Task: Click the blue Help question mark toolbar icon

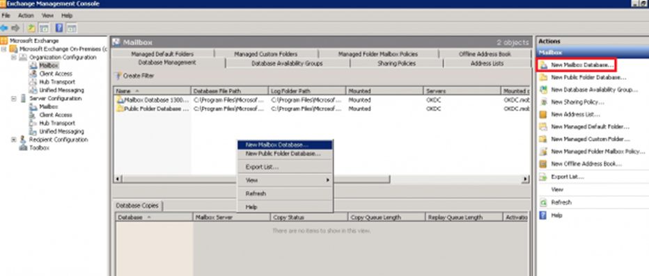Action: [59, 28]
